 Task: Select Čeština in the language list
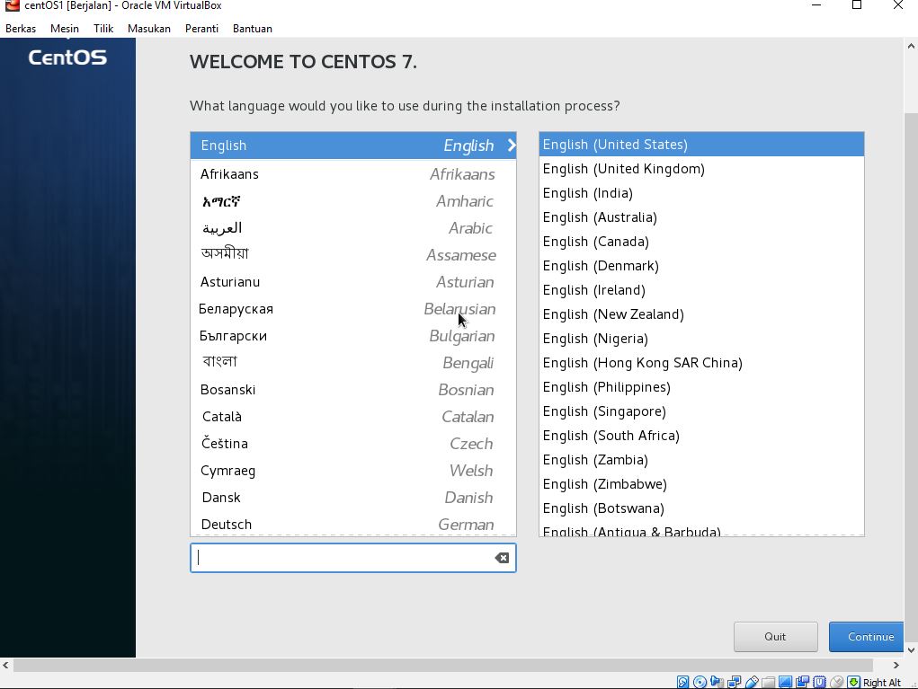(353, 444)
